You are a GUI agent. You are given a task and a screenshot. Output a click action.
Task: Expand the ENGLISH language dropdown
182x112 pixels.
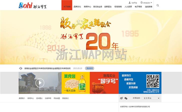coord(146,3)
